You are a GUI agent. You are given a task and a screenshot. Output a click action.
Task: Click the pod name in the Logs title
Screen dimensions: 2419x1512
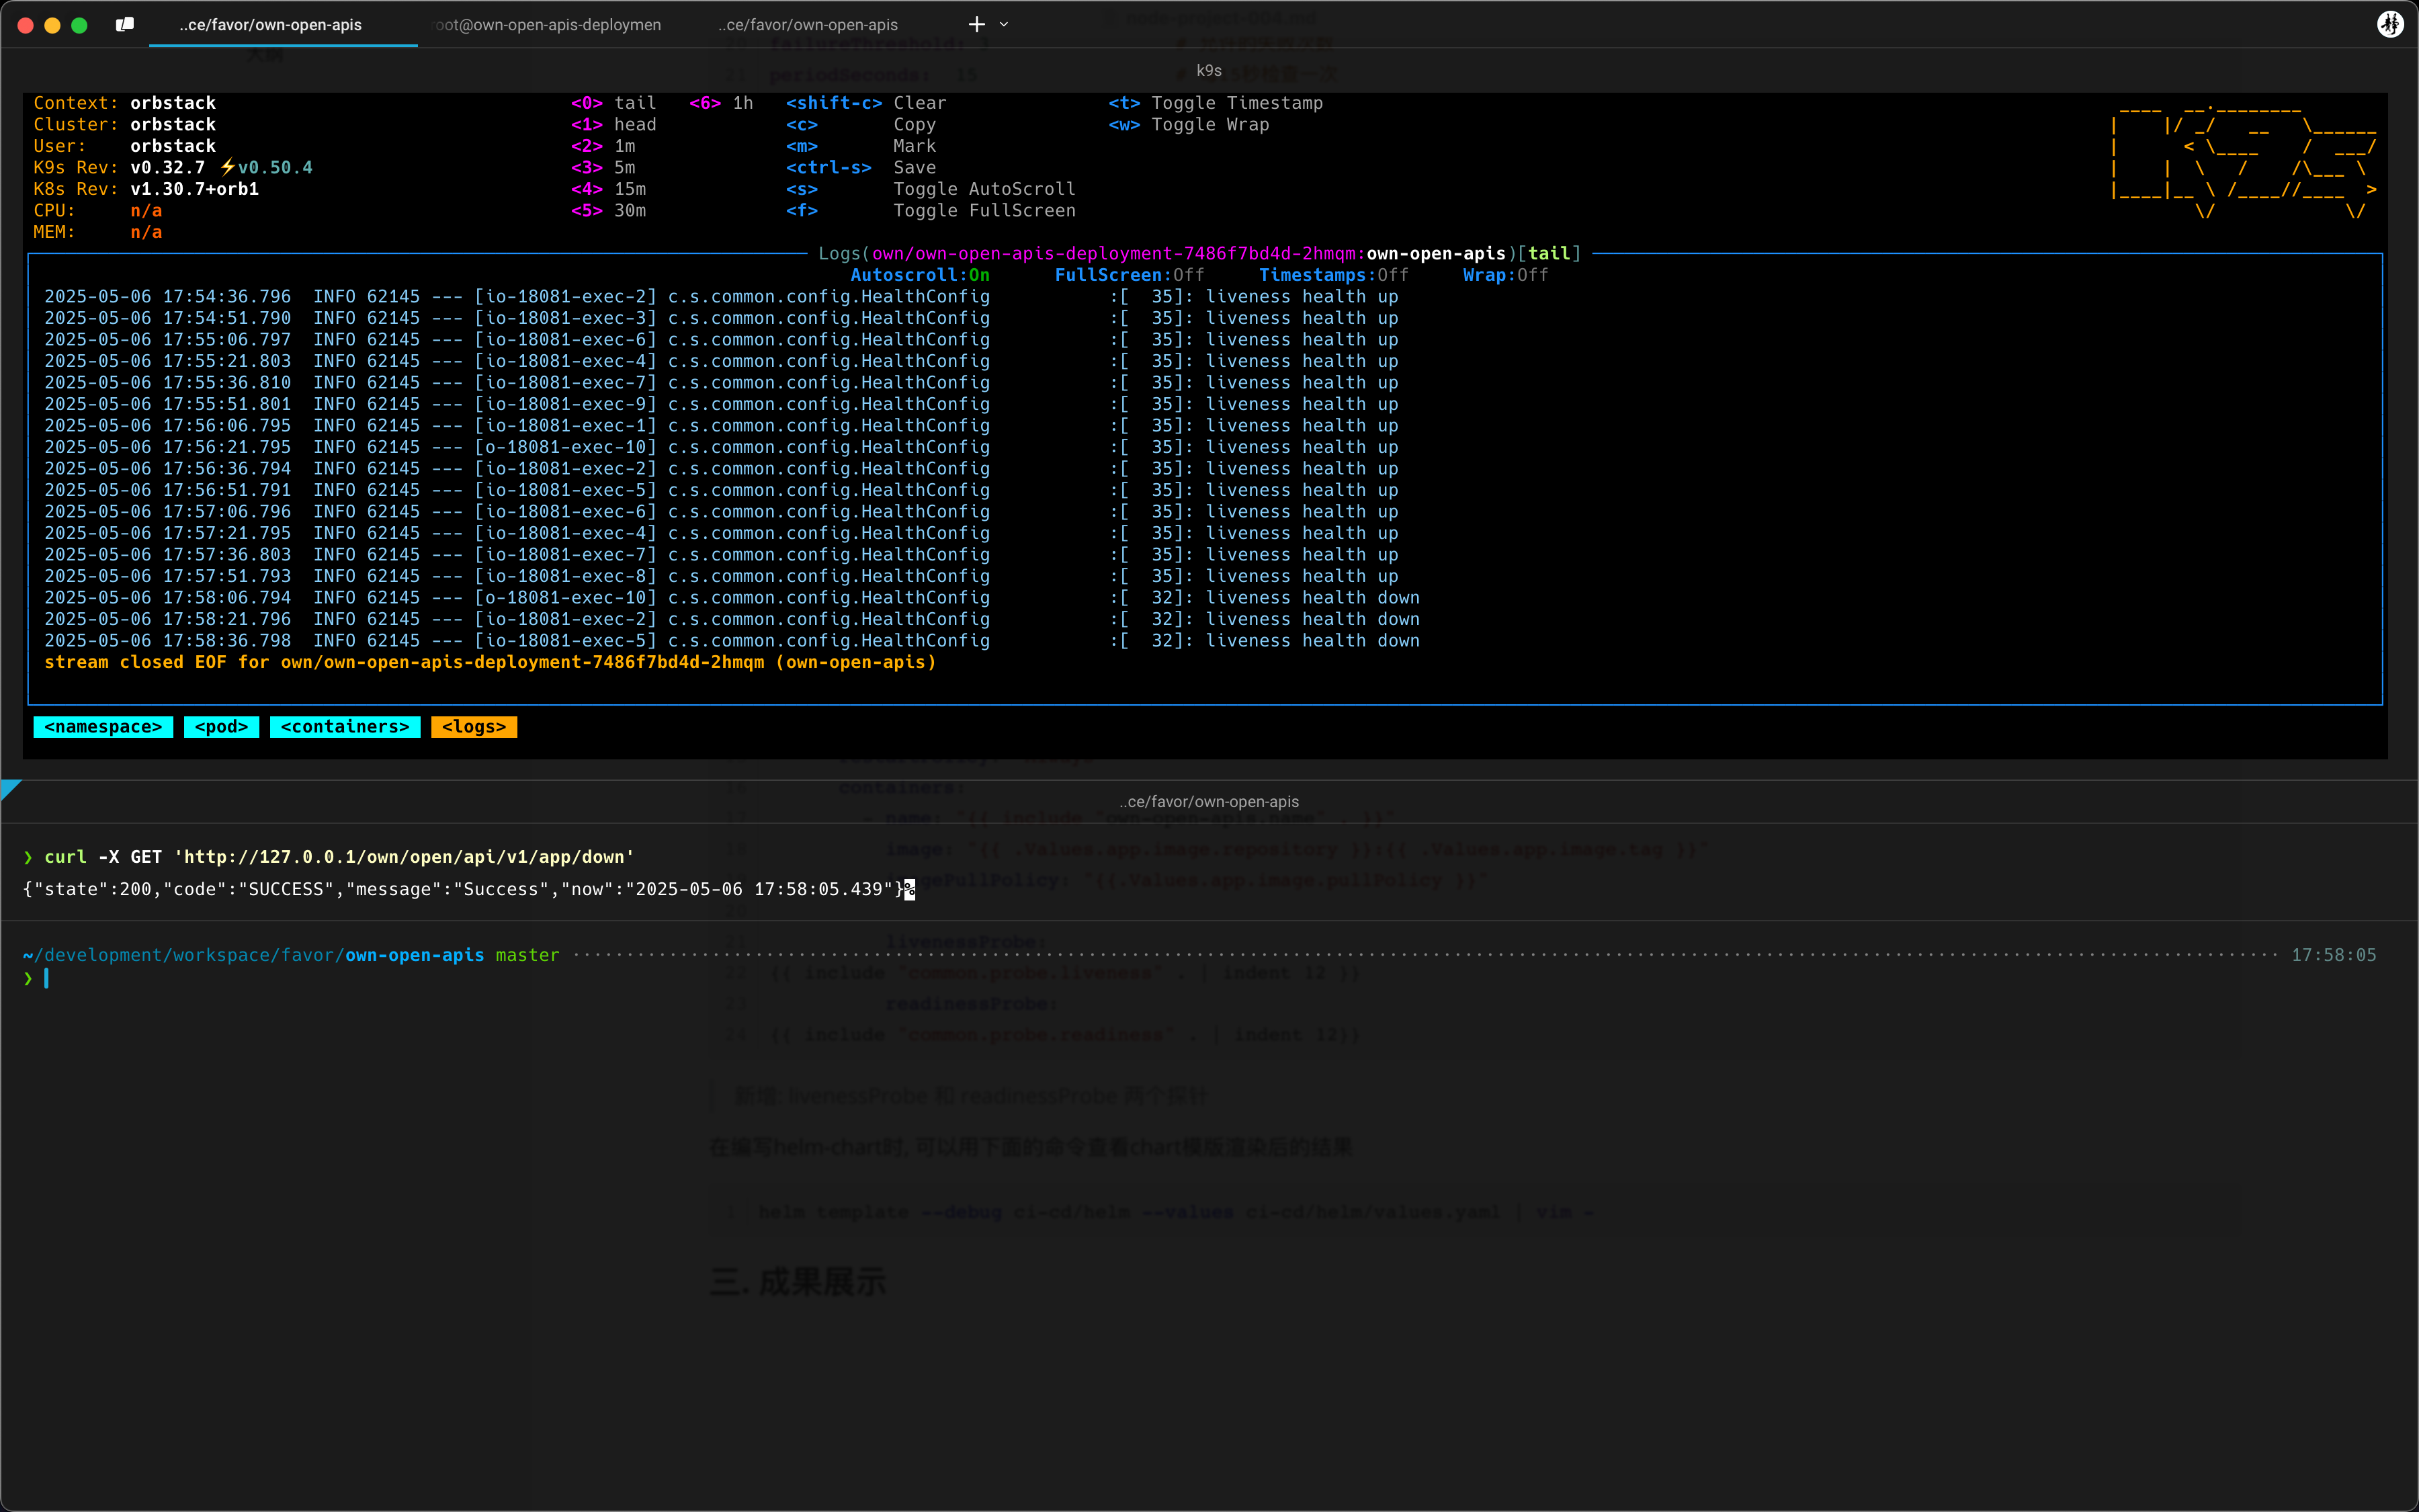1113,253
